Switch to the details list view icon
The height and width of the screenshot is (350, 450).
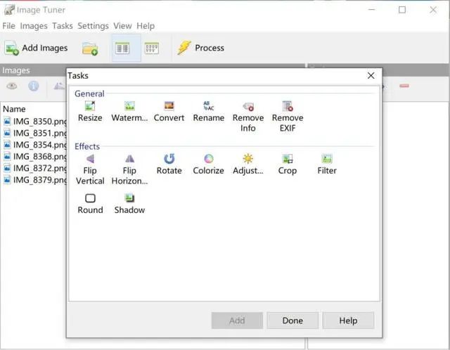(x=122, y=48)
